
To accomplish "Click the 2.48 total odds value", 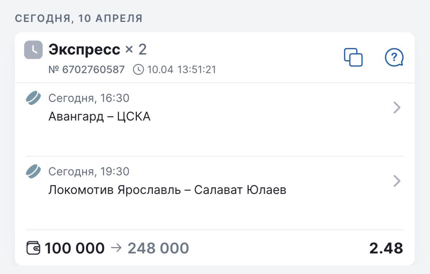I will [386, 248].
